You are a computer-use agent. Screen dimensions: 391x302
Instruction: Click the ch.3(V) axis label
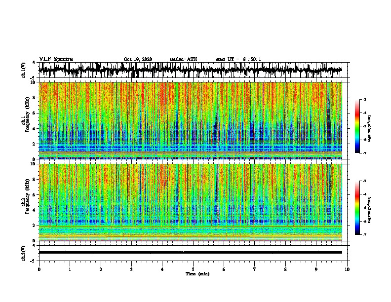point(24,253)
